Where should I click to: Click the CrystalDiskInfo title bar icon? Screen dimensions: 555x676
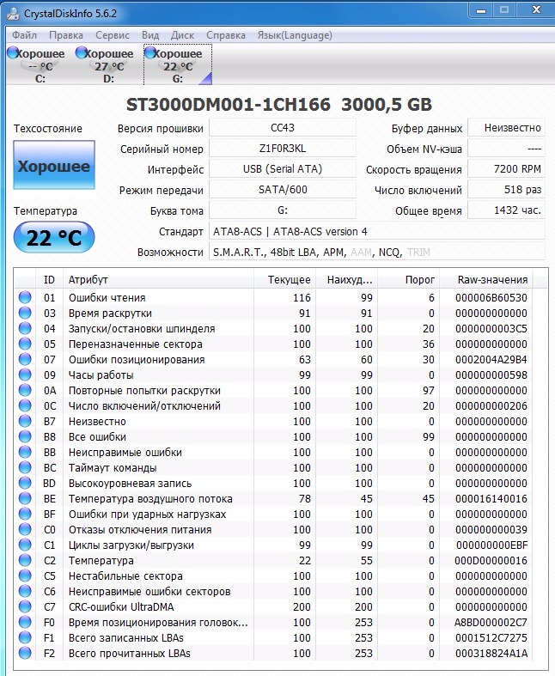tap(13, 14)
